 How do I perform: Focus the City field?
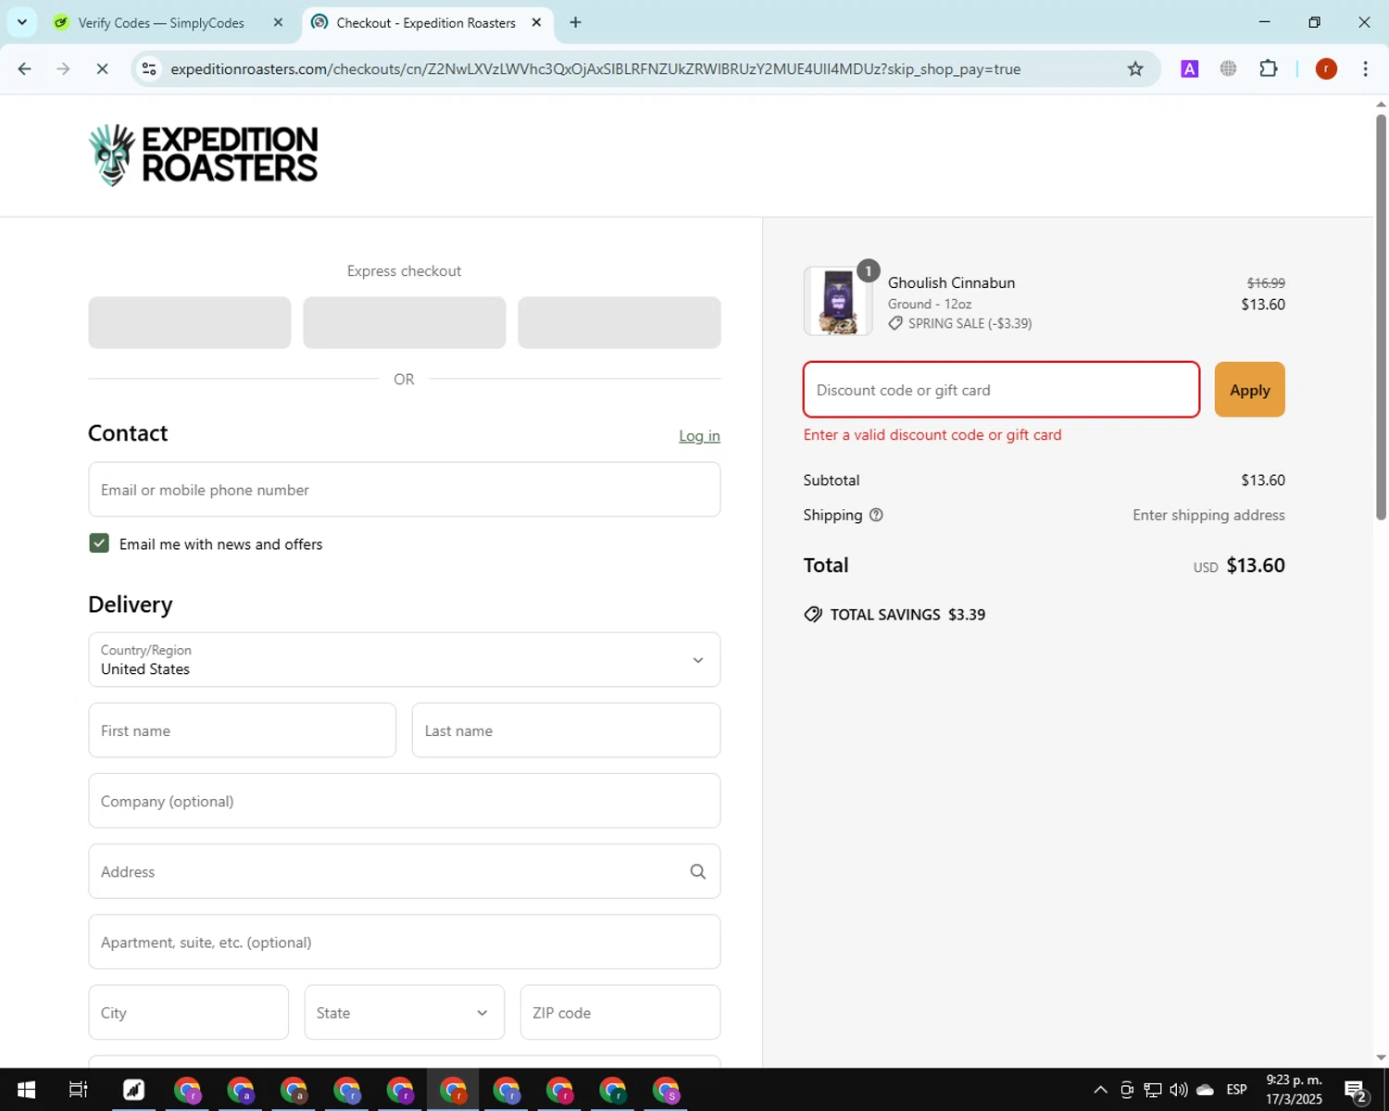[x=189, y=1012]
